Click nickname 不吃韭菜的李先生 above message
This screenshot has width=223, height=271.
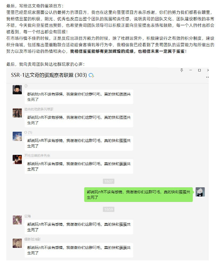pos(37,155)
